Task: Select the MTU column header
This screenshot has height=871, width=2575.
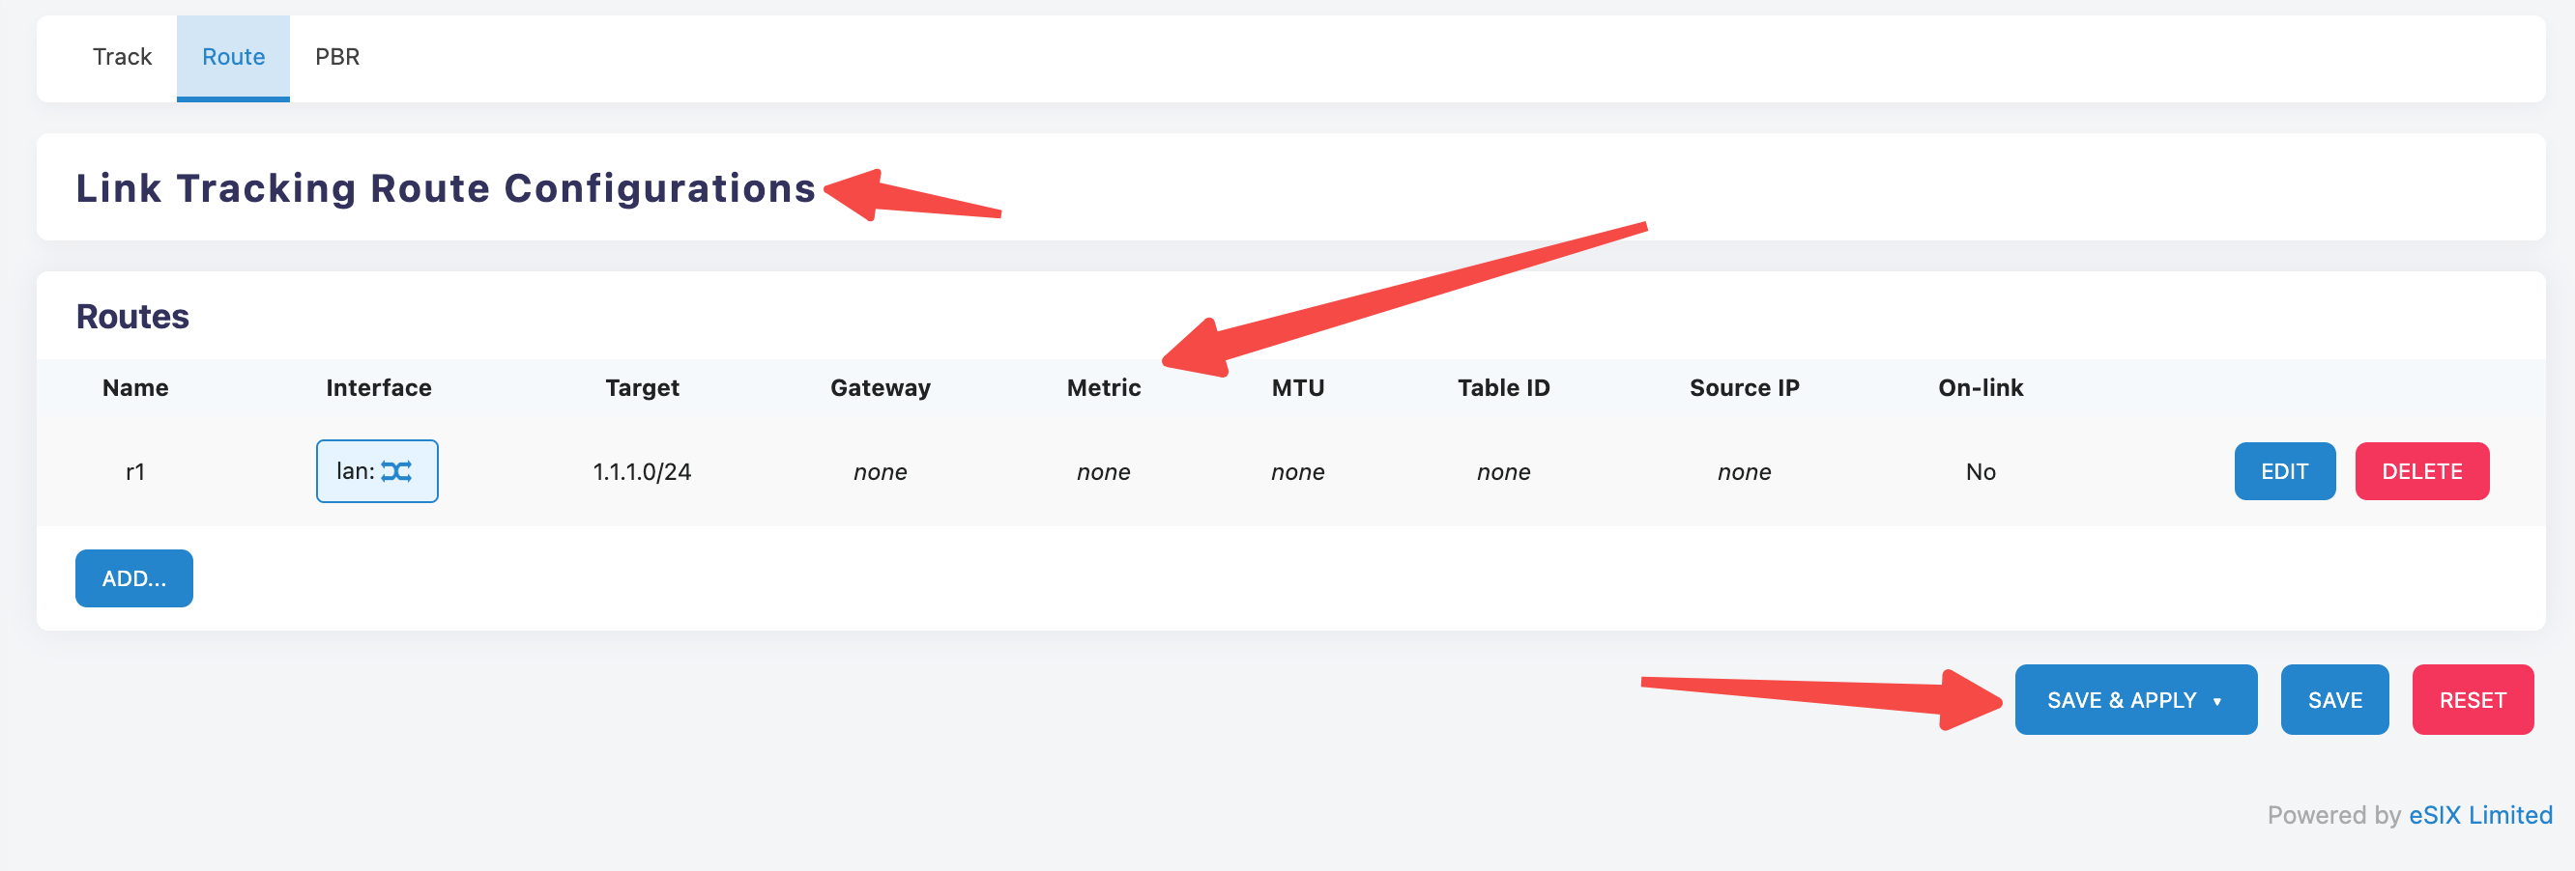Action: pyautogui.click(x=1297, y=387)
